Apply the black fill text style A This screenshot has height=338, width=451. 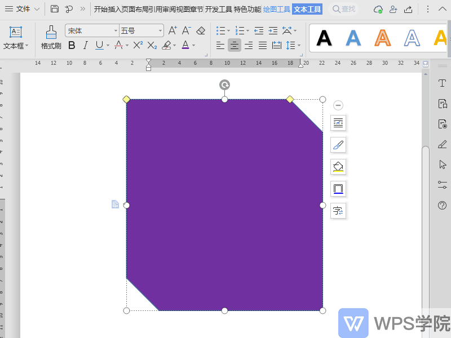click(x=324, y=38)
